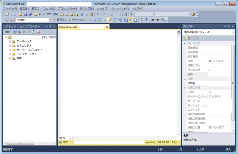238x154 pixels.
Task: Open the View (表示) menu
Action: pos(36,9)
